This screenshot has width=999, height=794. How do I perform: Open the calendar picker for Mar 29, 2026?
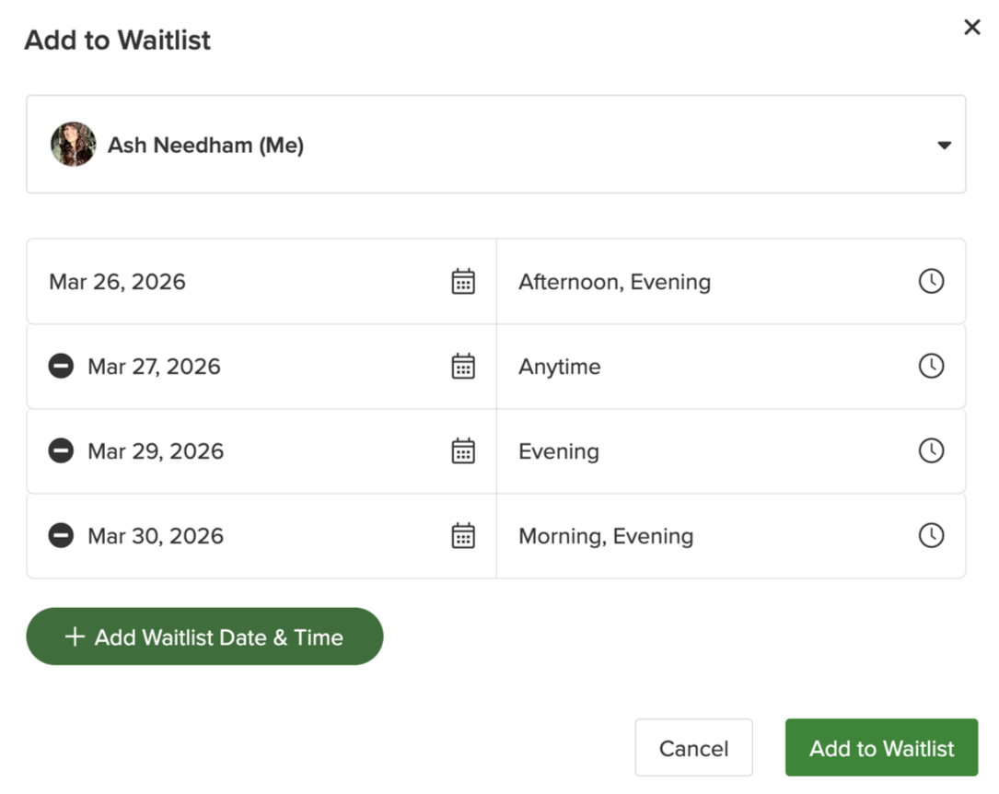[x=463, y=450]
